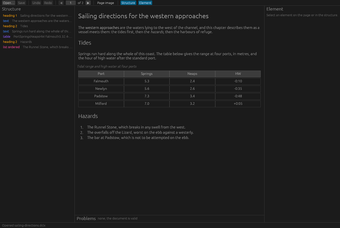The width and height of the screenshot is (340, 228).
Task: Click the 'Springs' column header
Action: pyautogui.click(x=147, y=74)
